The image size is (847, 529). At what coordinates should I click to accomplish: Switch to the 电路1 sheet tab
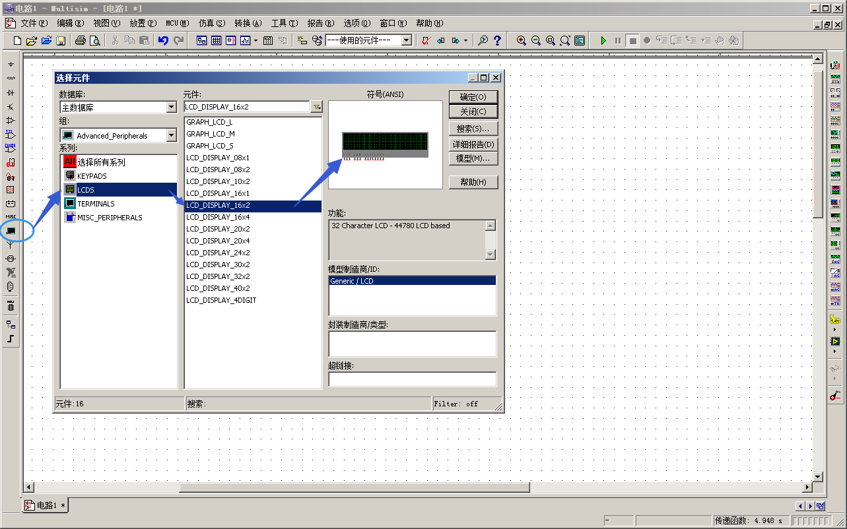[46, 505]
